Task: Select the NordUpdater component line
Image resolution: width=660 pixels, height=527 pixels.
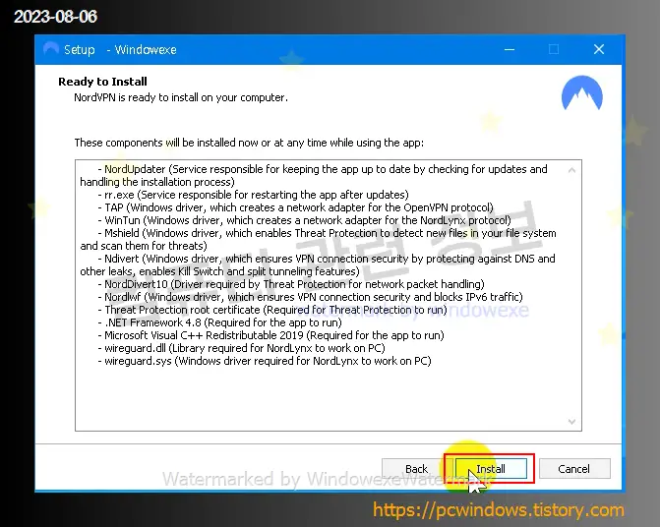Action: click(314, 175)
